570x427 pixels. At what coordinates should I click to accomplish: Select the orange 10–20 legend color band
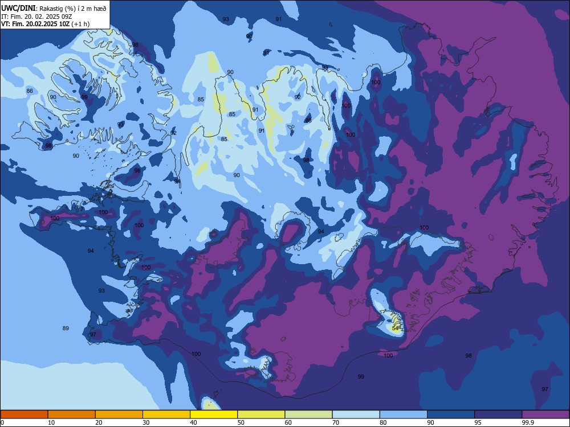pos(72,414)
